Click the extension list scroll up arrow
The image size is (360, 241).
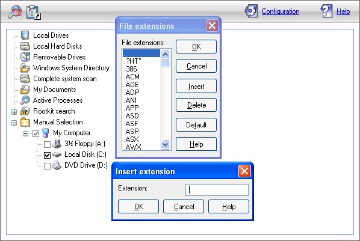pos(166,54)
